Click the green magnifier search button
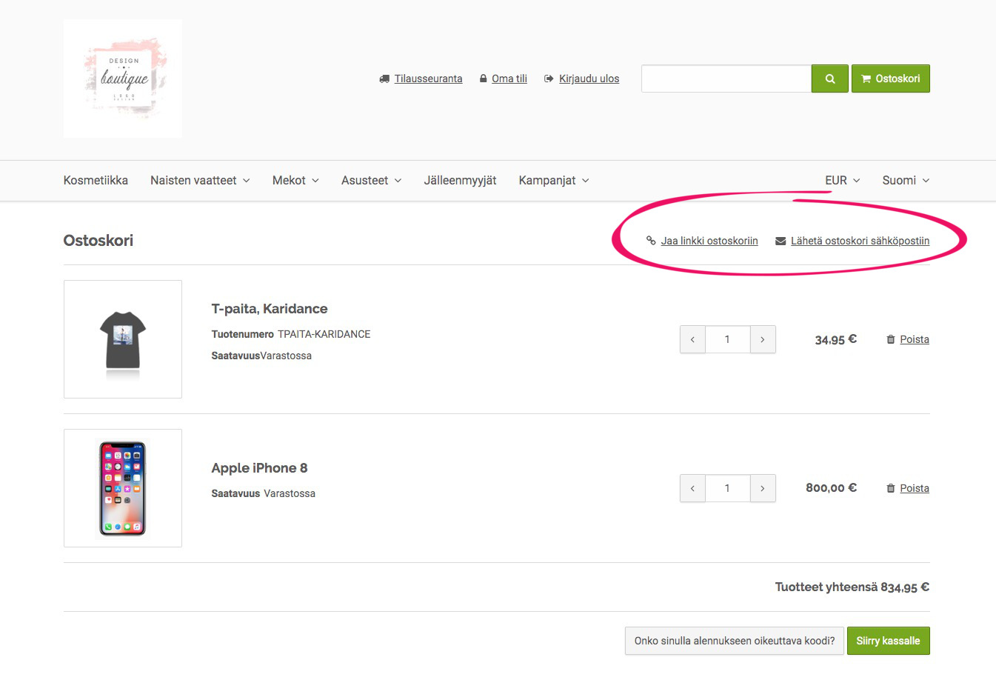The image size is (996, 700). coord(830,79)
